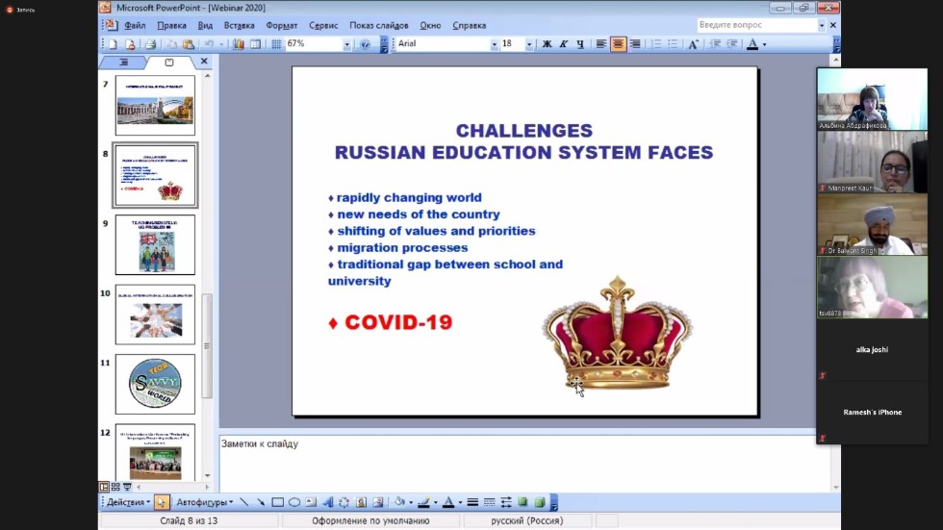Toggle italic formatting (К)
This screenshot has height=530, width=943.
[x=563, y=44]
